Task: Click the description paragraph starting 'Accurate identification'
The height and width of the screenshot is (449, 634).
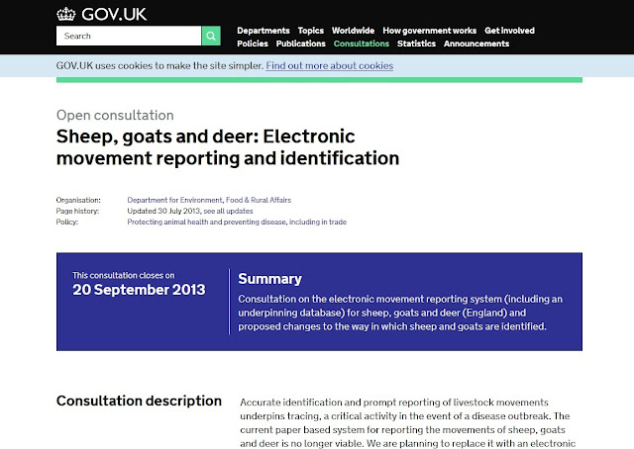Action: (407, 422)
